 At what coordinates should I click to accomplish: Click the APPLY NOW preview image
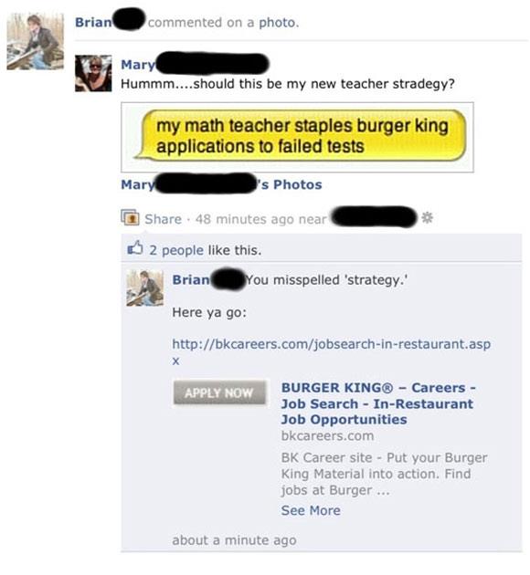(219, 392)
